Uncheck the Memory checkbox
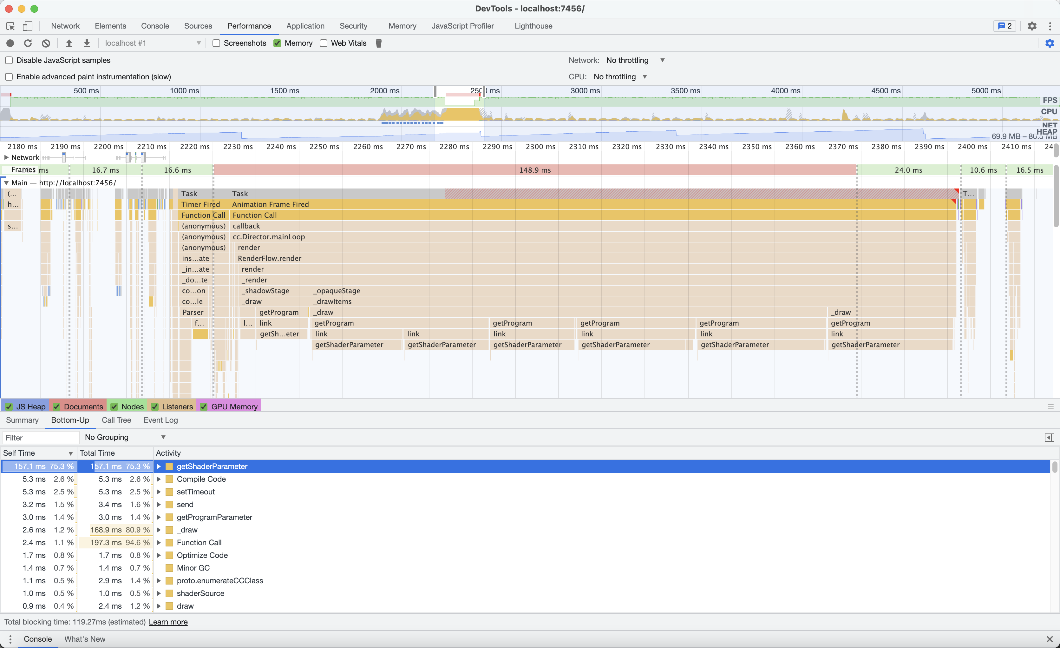Screen dimensions: 1060x648 pyautogui.click(x=278, y=43)
